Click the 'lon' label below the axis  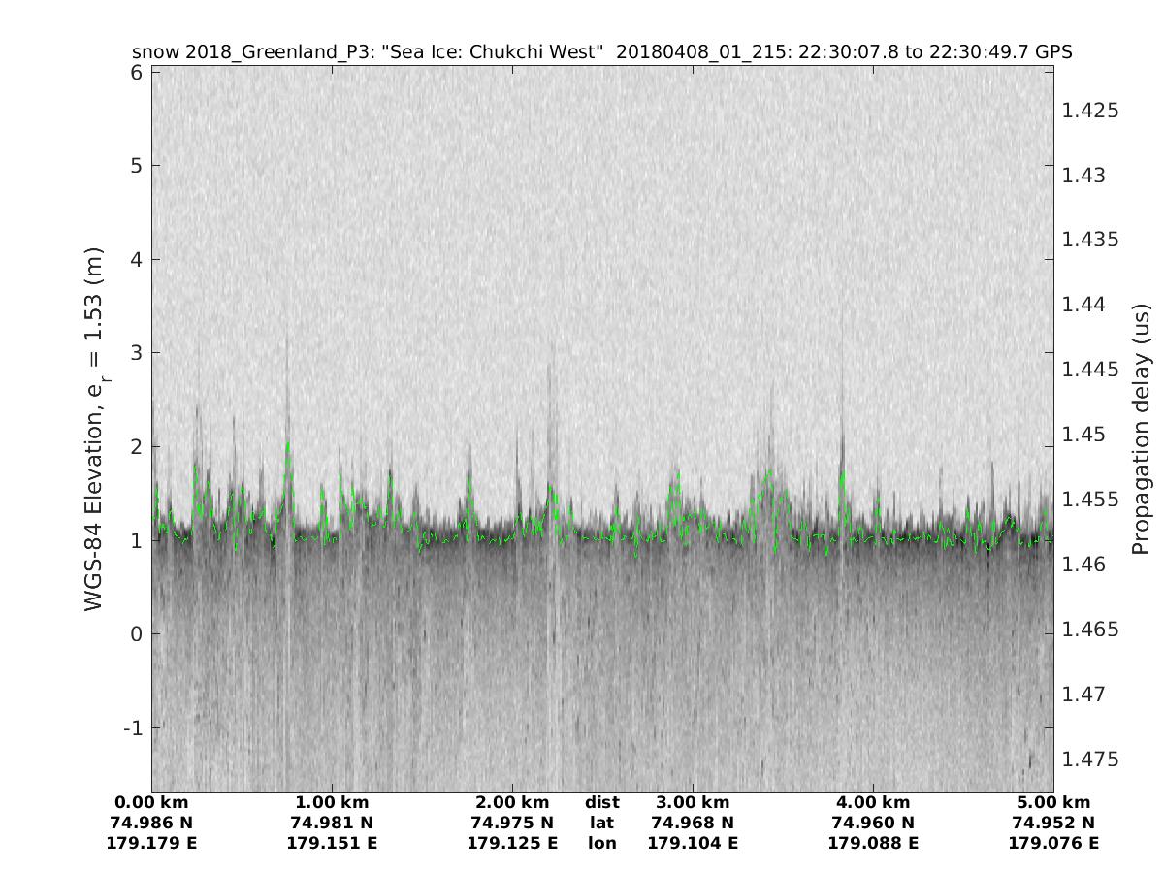(602, 843)
